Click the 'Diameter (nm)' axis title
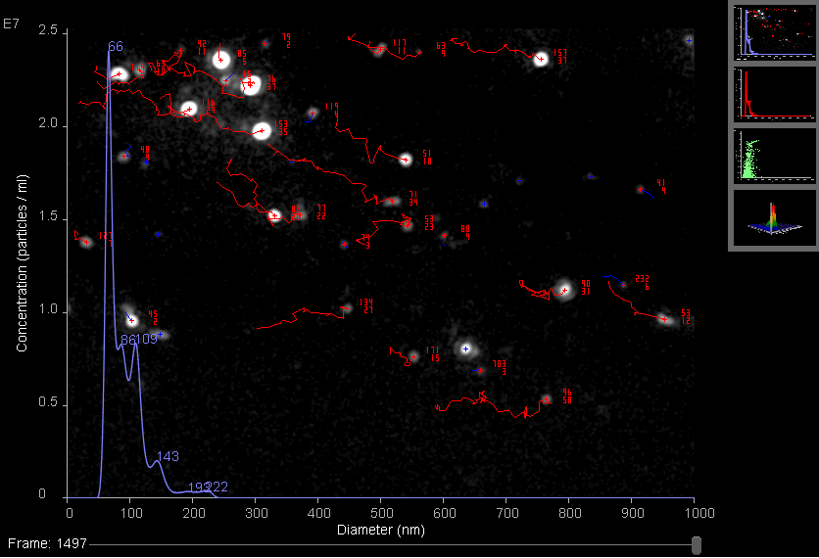Screen dimensions: 819x558 (x=381, y=530)
